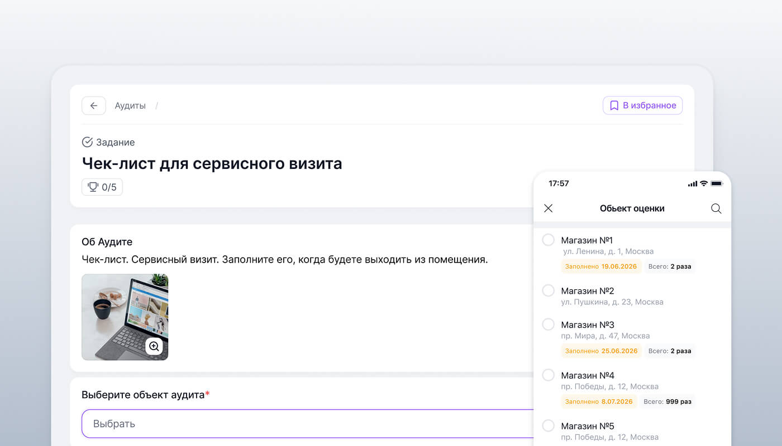Viewport: 782px width, 446px height.
Task: Add to favorites with В избранное button
Action: pyautogui.click(x=642, y=105)
